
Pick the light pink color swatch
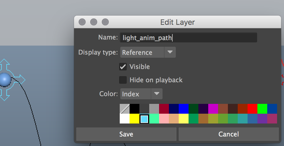[164, 119]
